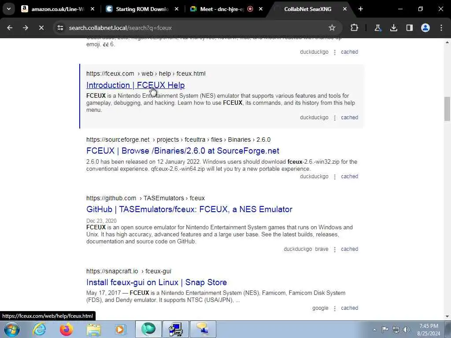Close the amazon.co.uk tab
This screenshot has width=451, height=338.
pos(92,9)
